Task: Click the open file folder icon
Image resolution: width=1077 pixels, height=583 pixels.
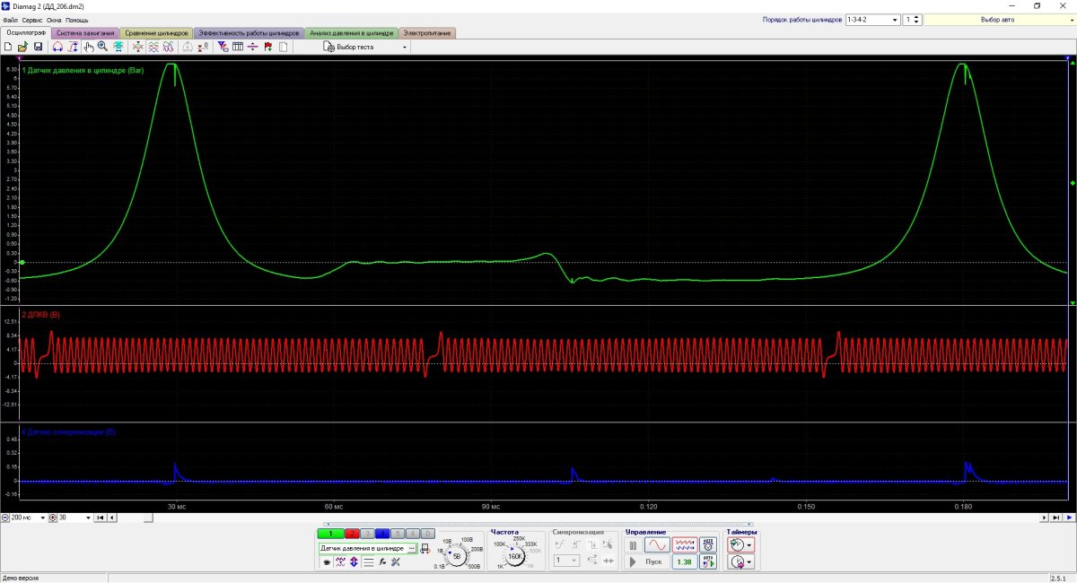Action: click(x=22, y=47)
